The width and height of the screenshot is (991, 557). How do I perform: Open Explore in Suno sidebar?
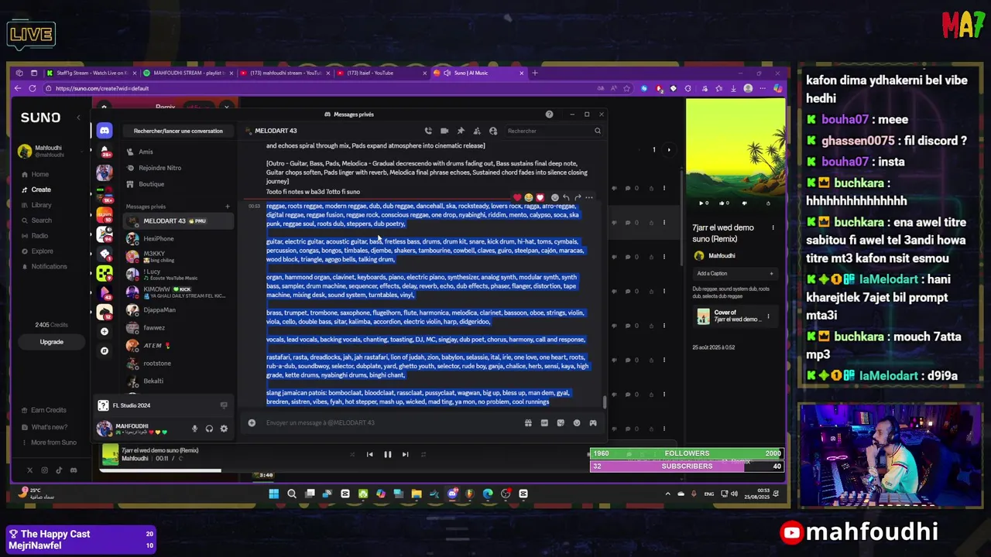coord(42,251)
